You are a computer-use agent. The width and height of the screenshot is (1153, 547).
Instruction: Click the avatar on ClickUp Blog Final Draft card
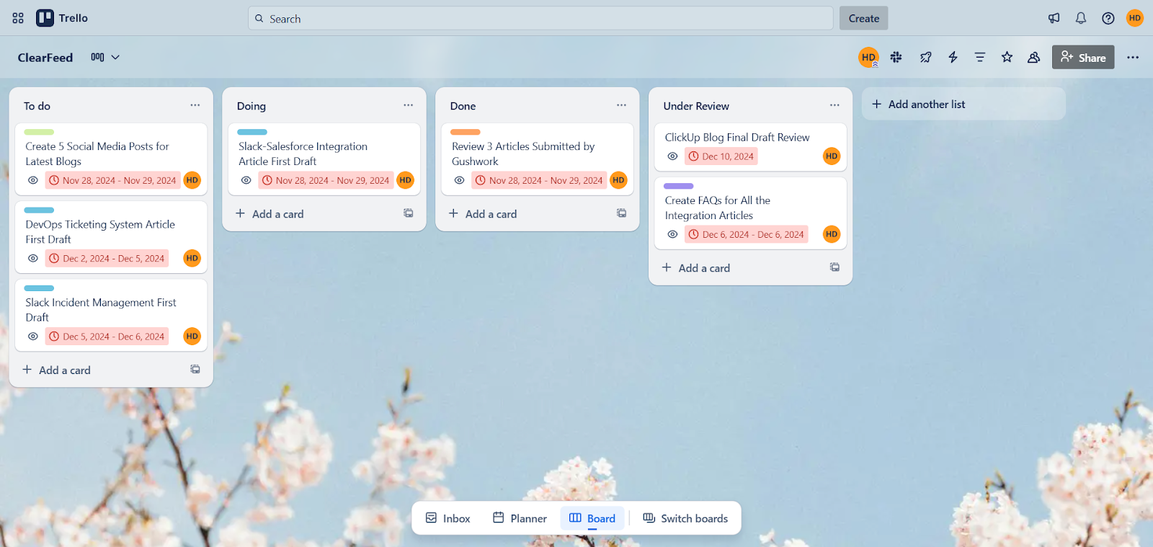click(832, 156)
